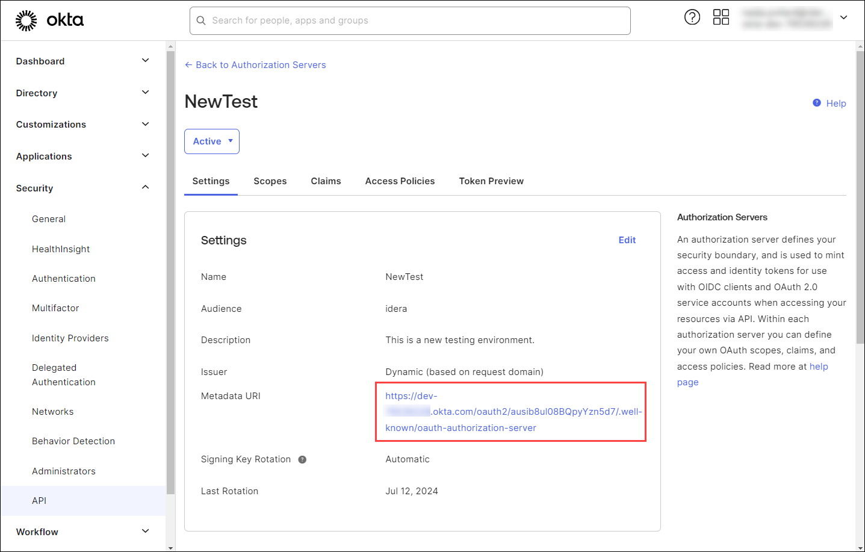Screen dimensions: 865x552
Task: Click the Help link near page title
Action: click(836, 104)
